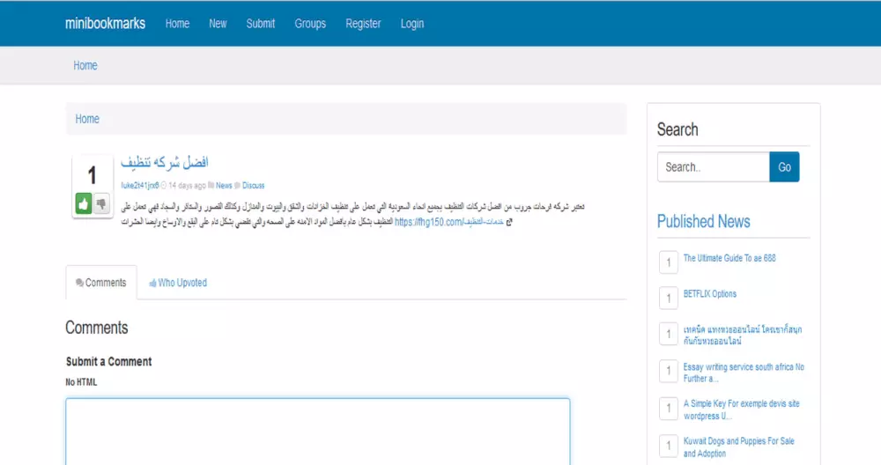The width and height of the screenshot is (881, 465).
Task: Open the News category link
Action: tap(224, 185)
